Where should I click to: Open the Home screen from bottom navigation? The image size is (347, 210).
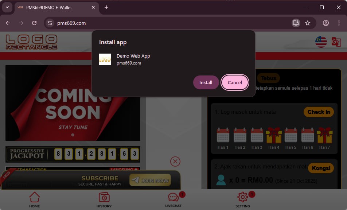34,199
